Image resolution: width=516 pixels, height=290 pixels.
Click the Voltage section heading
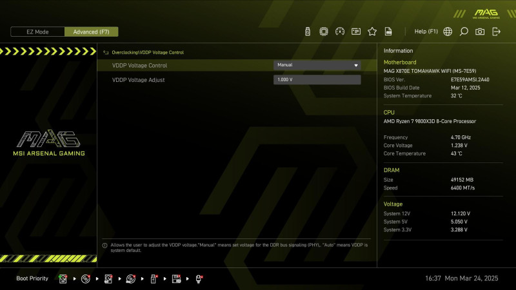[393, 204]
